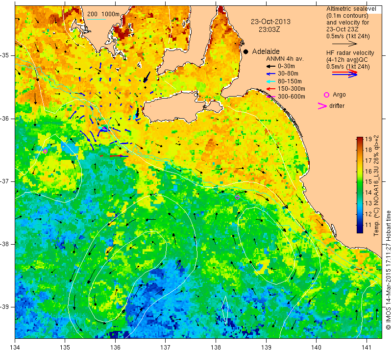
Task: Click the red current arrow near 136, -36.6
Action: click(116, 156)
